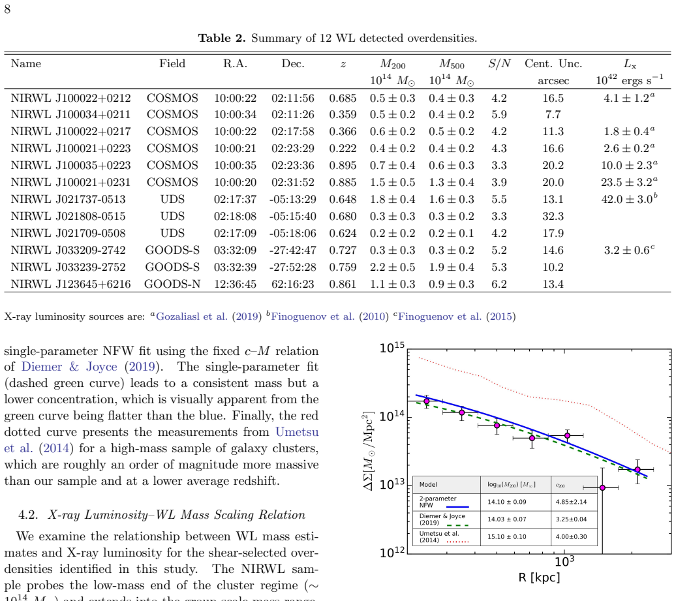Click the Model header in plot legend
The image size is (676, 601).
click(x=428, y=485)
